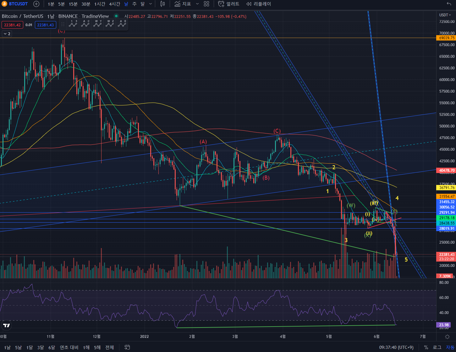The image size is (456, 352).
Task: Select 5날 date range
Action: 18,347
